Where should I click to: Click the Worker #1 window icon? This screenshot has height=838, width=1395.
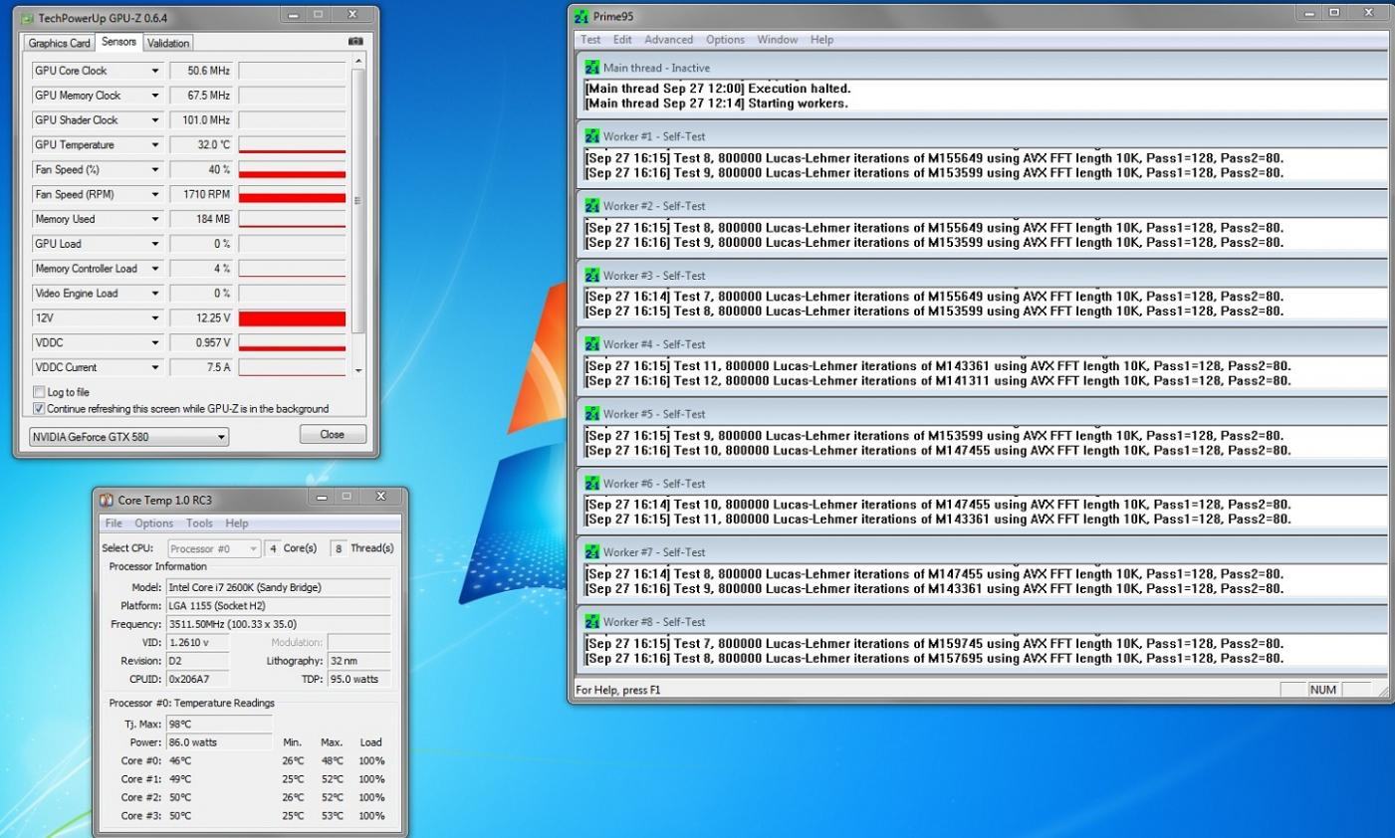click(x=592, y=136)
